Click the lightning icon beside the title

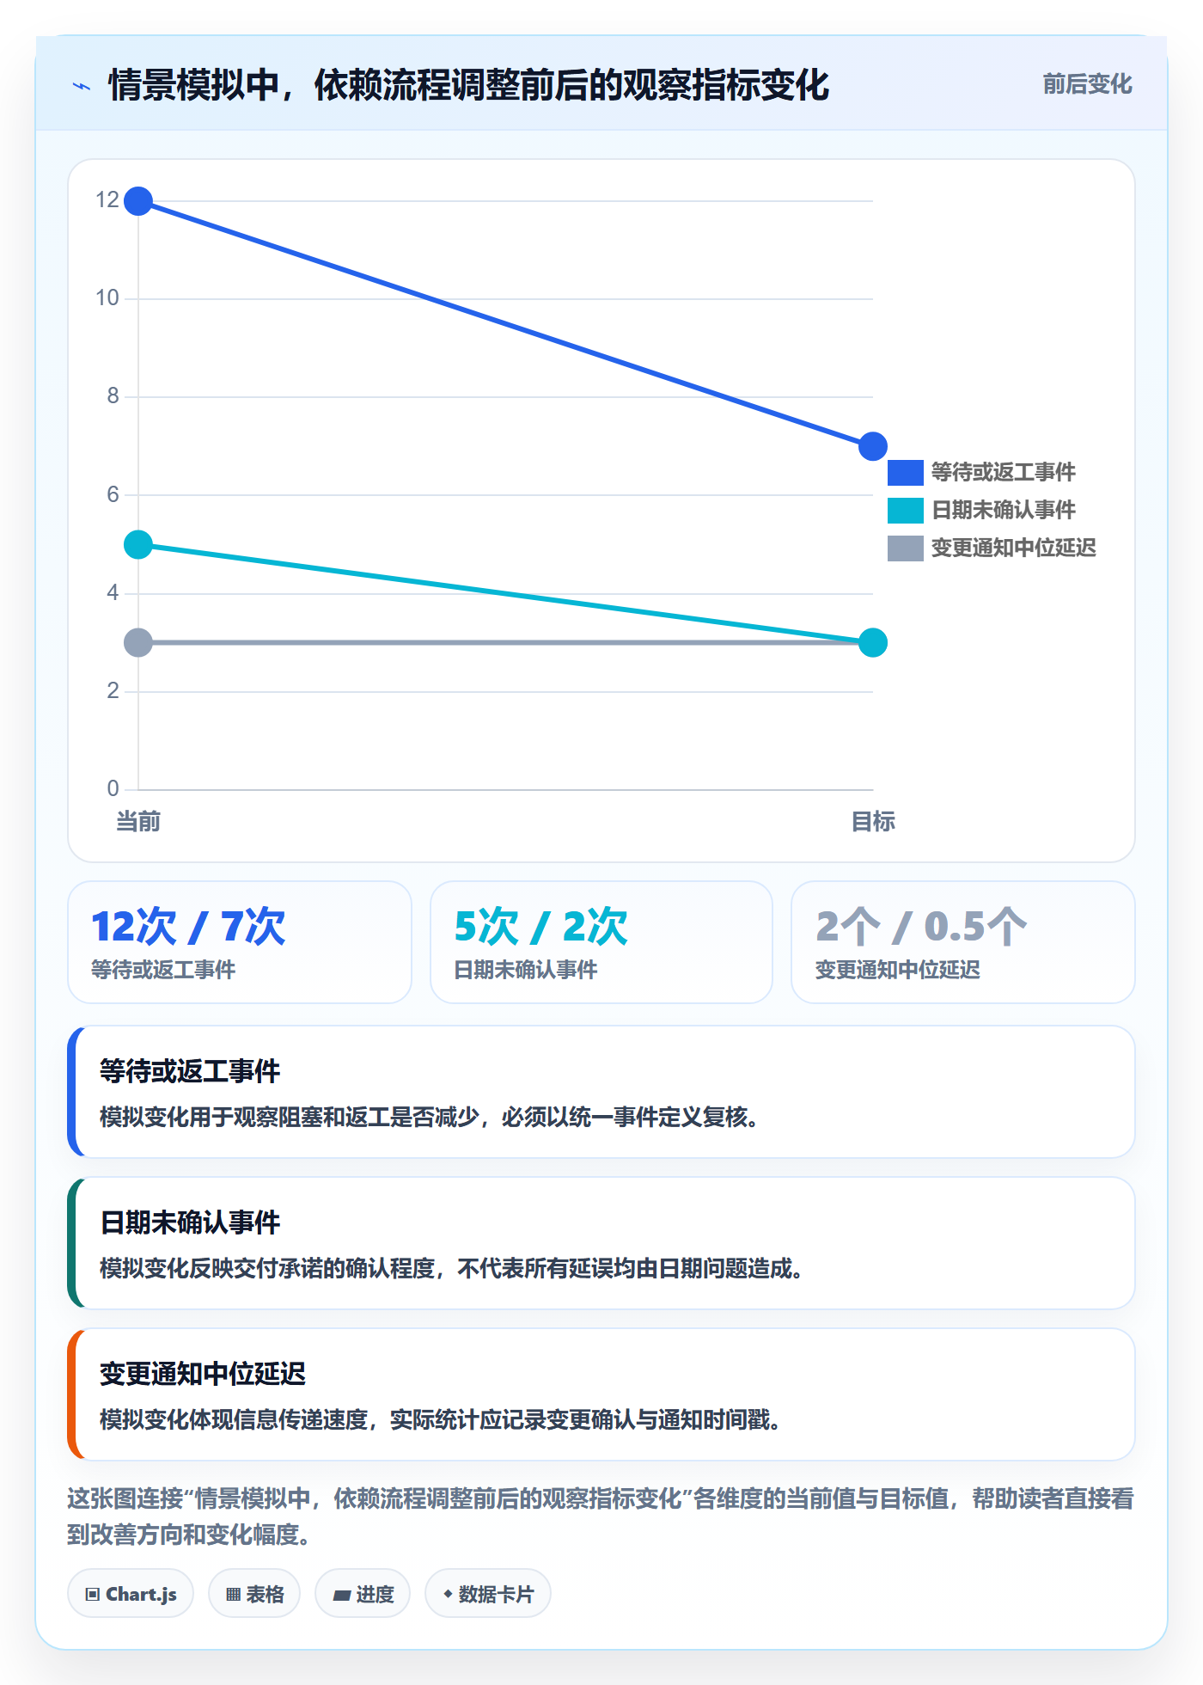coord(82,86)
